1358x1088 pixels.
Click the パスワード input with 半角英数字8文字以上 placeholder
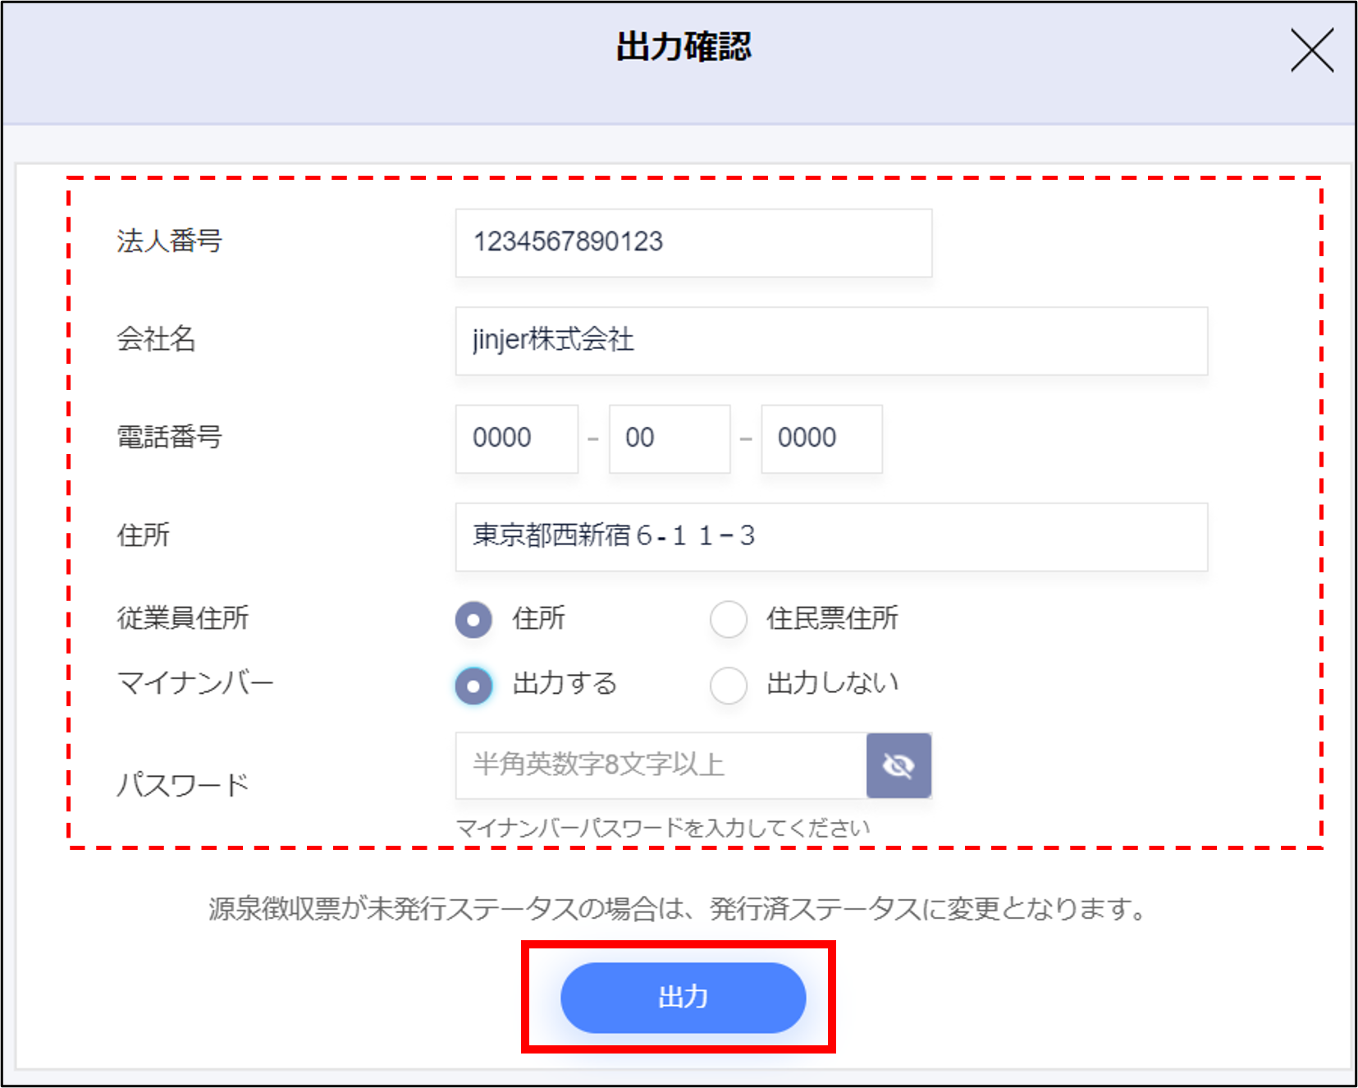click(661, 765)
